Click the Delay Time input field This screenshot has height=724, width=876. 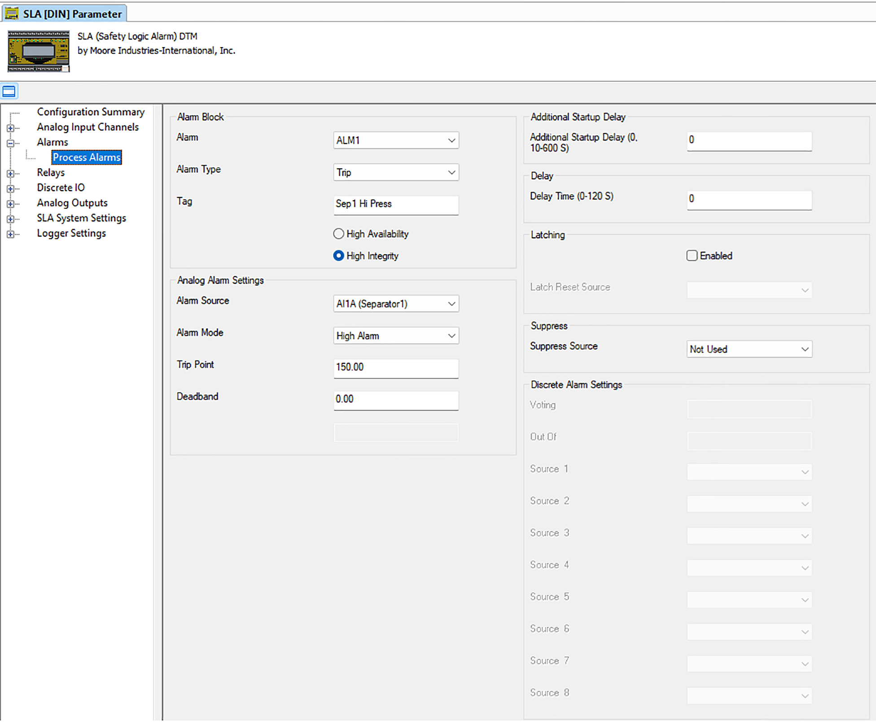(x=749, y=199)
